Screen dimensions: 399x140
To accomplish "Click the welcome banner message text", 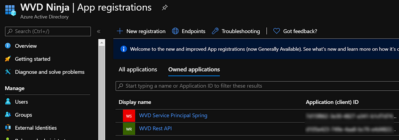I will pos(264,49).
